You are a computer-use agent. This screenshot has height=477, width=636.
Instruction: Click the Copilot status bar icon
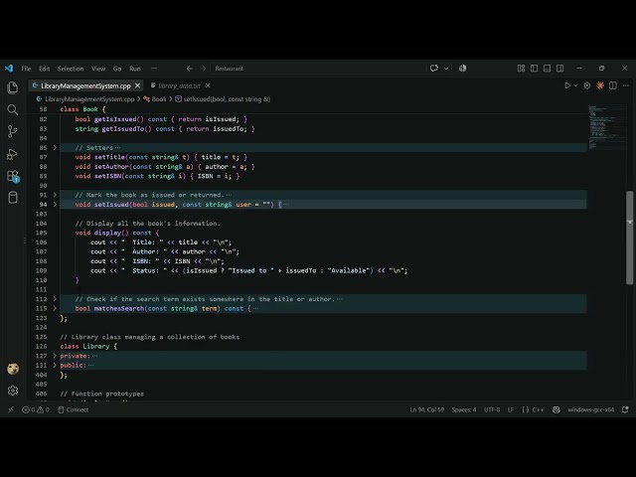[x=556, y=409]
